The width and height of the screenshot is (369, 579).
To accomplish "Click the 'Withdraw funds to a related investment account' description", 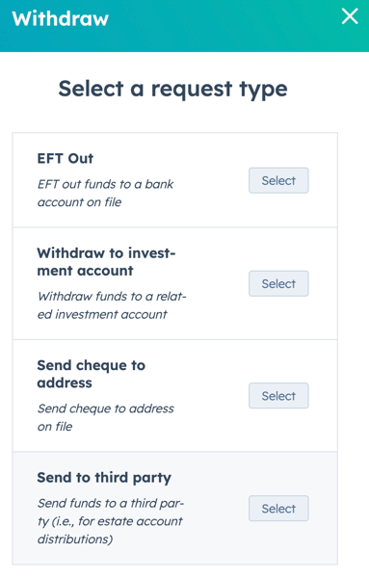I will (x=112, y=305).
